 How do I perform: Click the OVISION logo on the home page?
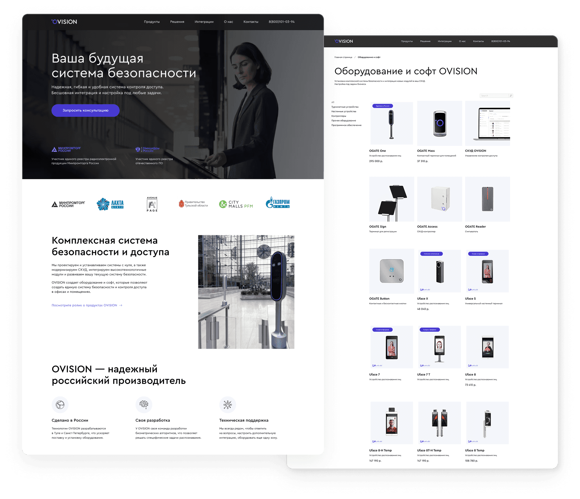pyautogui.click(x=64, y=21)
